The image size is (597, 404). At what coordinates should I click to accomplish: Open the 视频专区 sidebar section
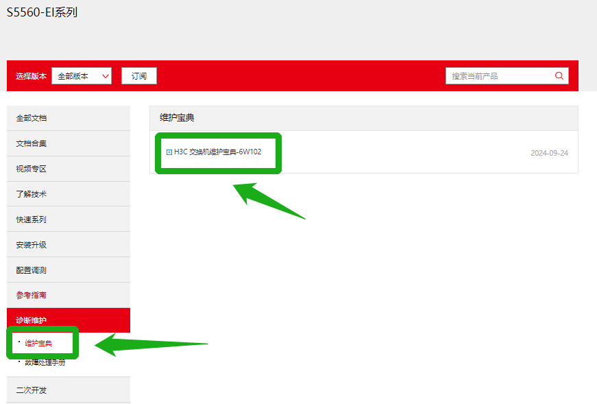69,169
